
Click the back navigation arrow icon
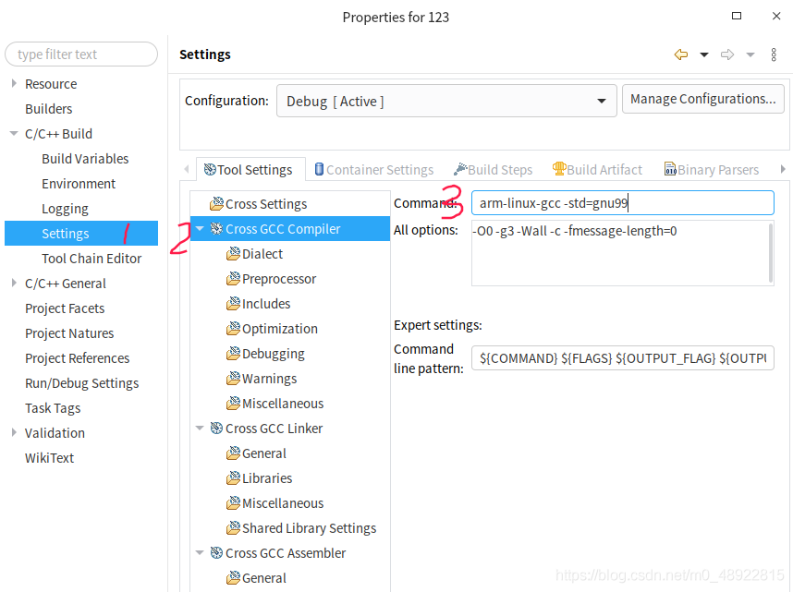(681, 54)
